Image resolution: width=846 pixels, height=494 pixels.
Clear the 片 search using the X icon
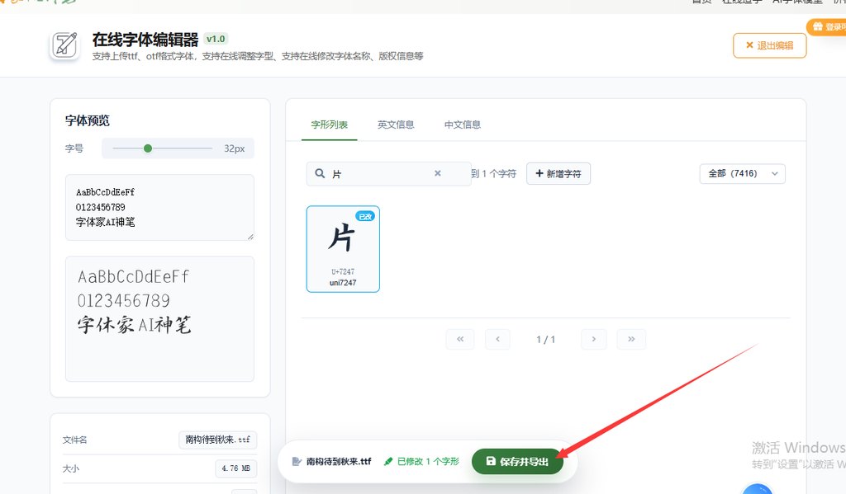pos(437,173)
